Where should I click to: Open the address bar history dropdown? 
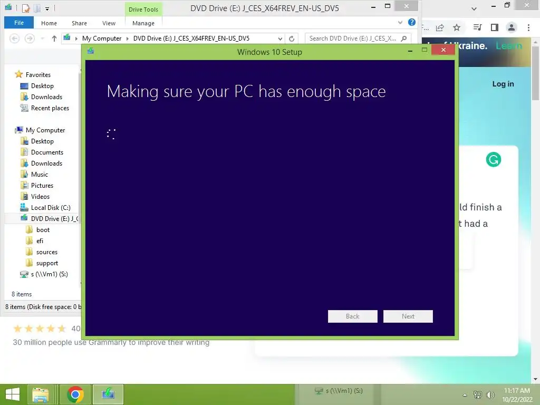click(x=281, y=38)
